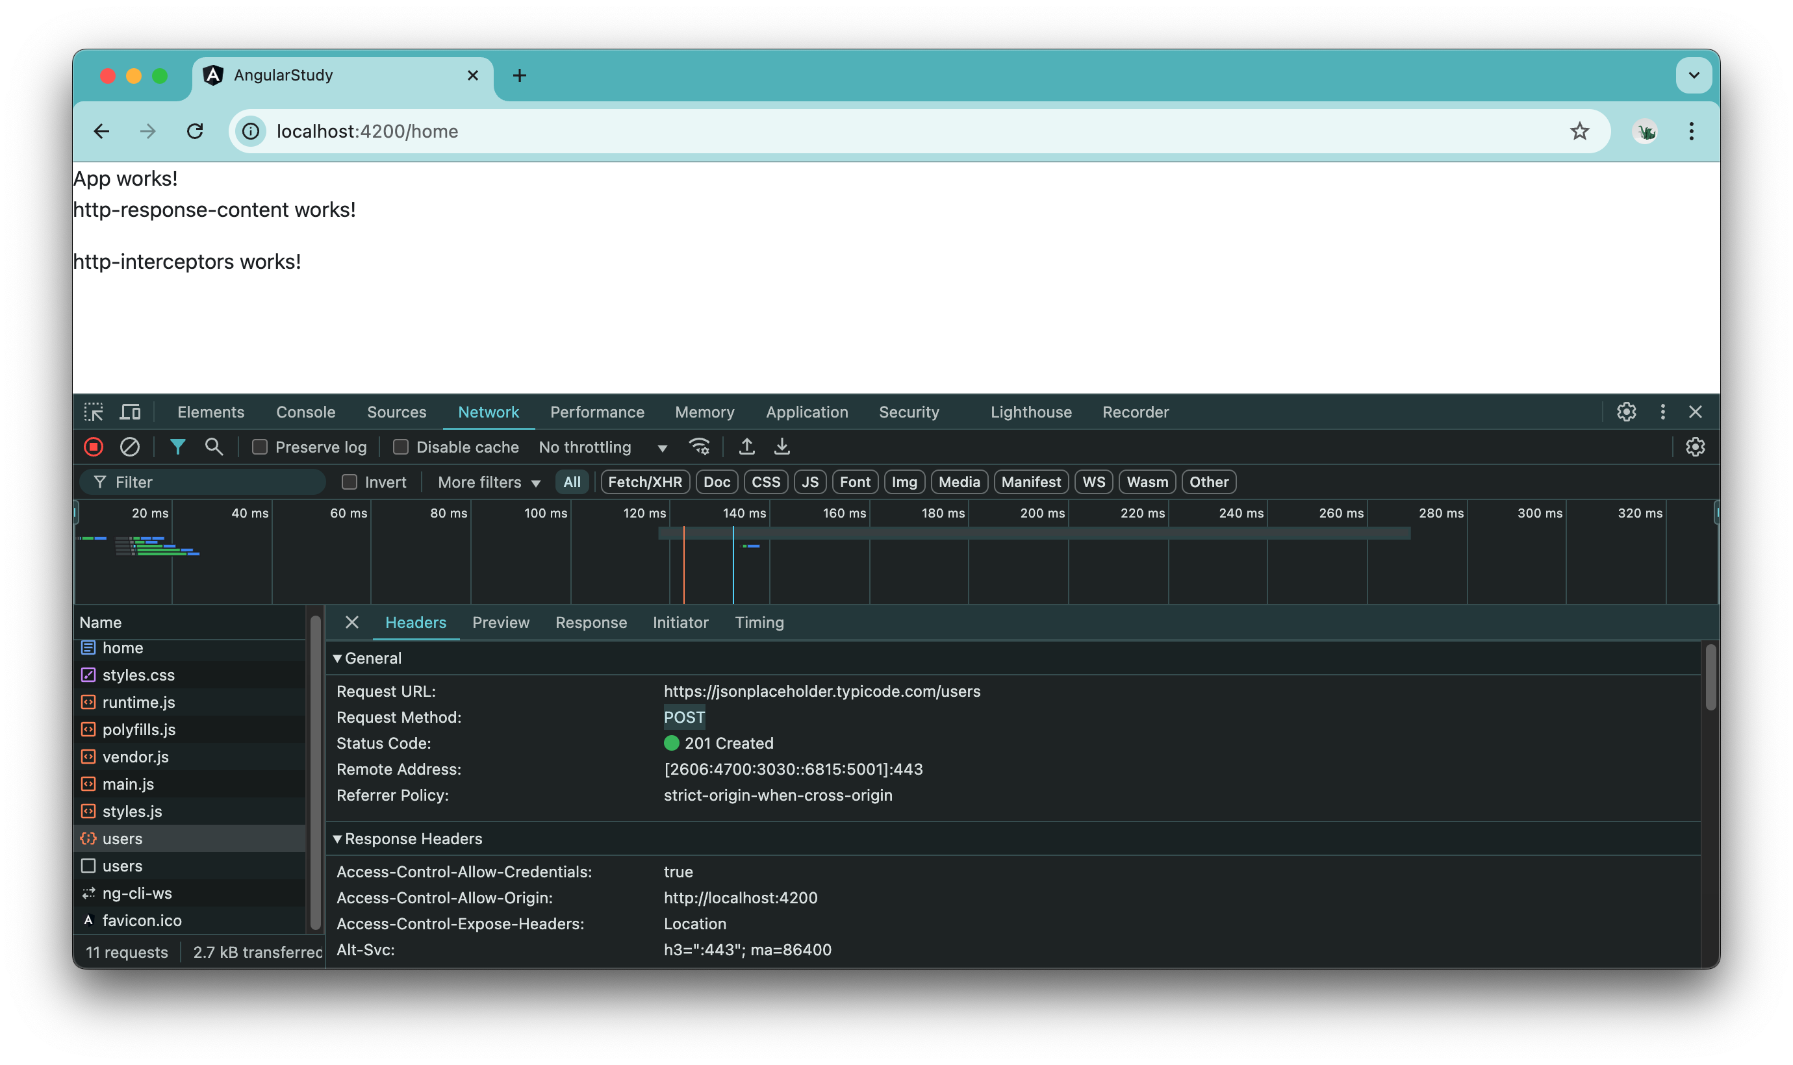Enable the Preserve log checkbox

pyautogui.click(x=261, y=446)
